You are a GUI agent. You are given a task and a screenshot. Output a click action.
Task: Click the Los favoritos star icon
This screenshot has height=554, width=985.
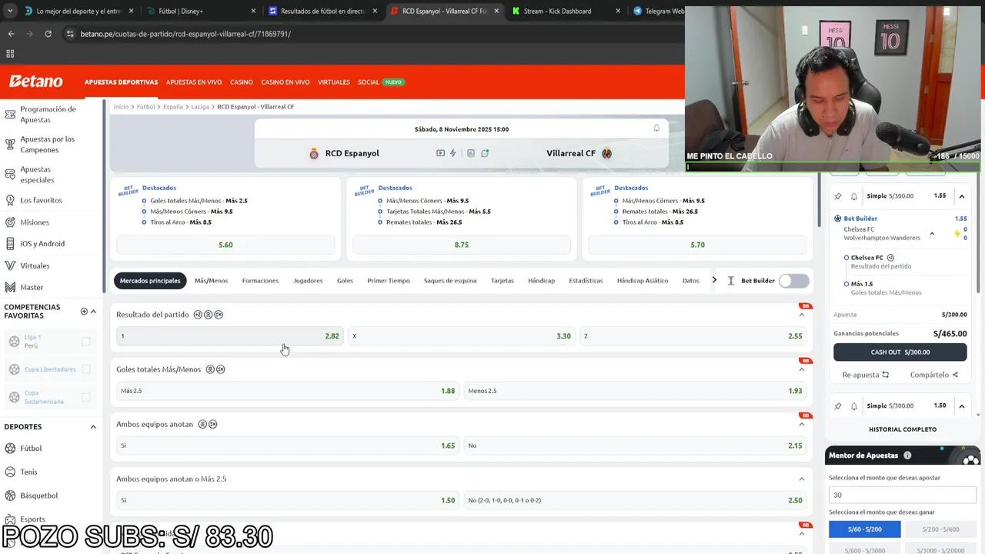coord(10,200)
